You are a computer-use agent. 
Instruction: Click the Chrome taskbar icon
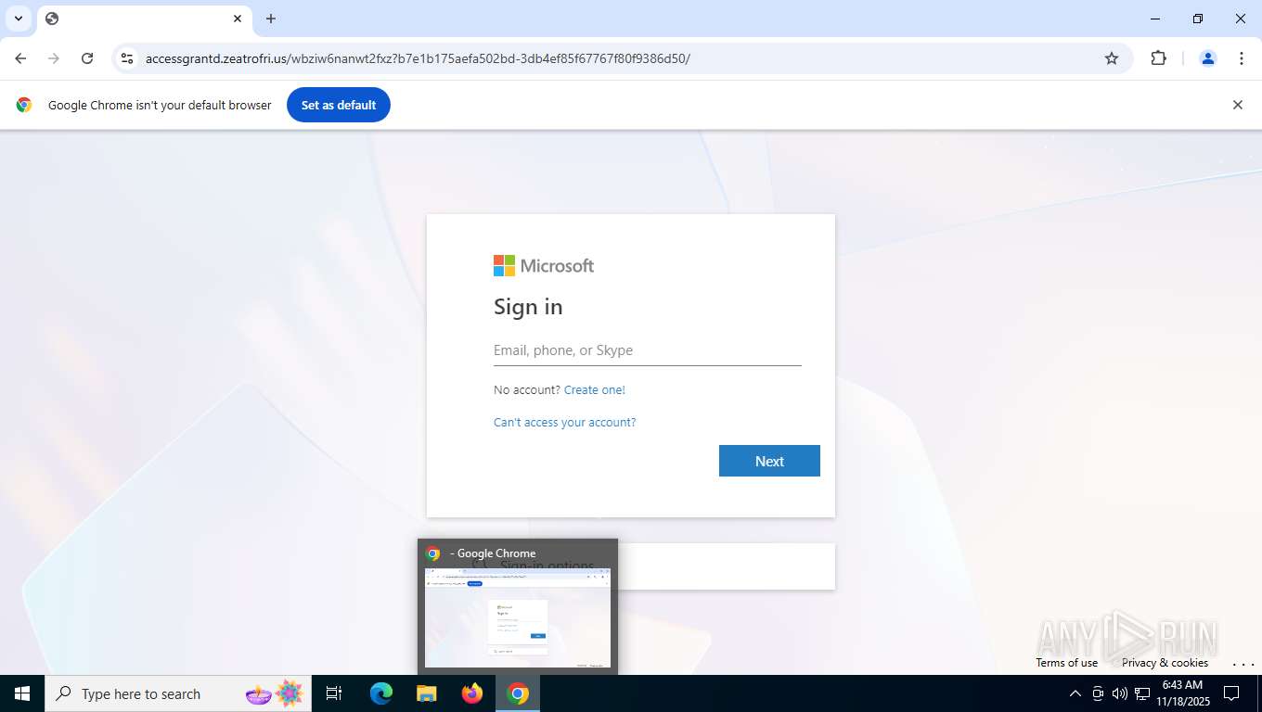coord(518,693)
